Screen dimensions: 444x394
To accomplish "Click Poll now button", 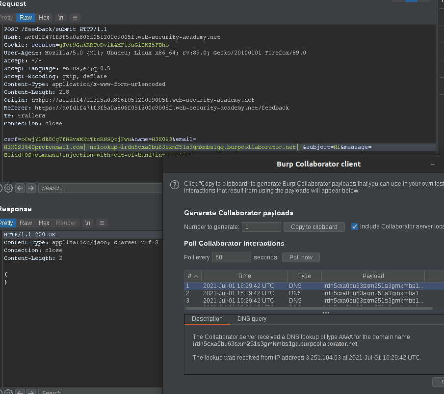I will [x=301, y=257].
